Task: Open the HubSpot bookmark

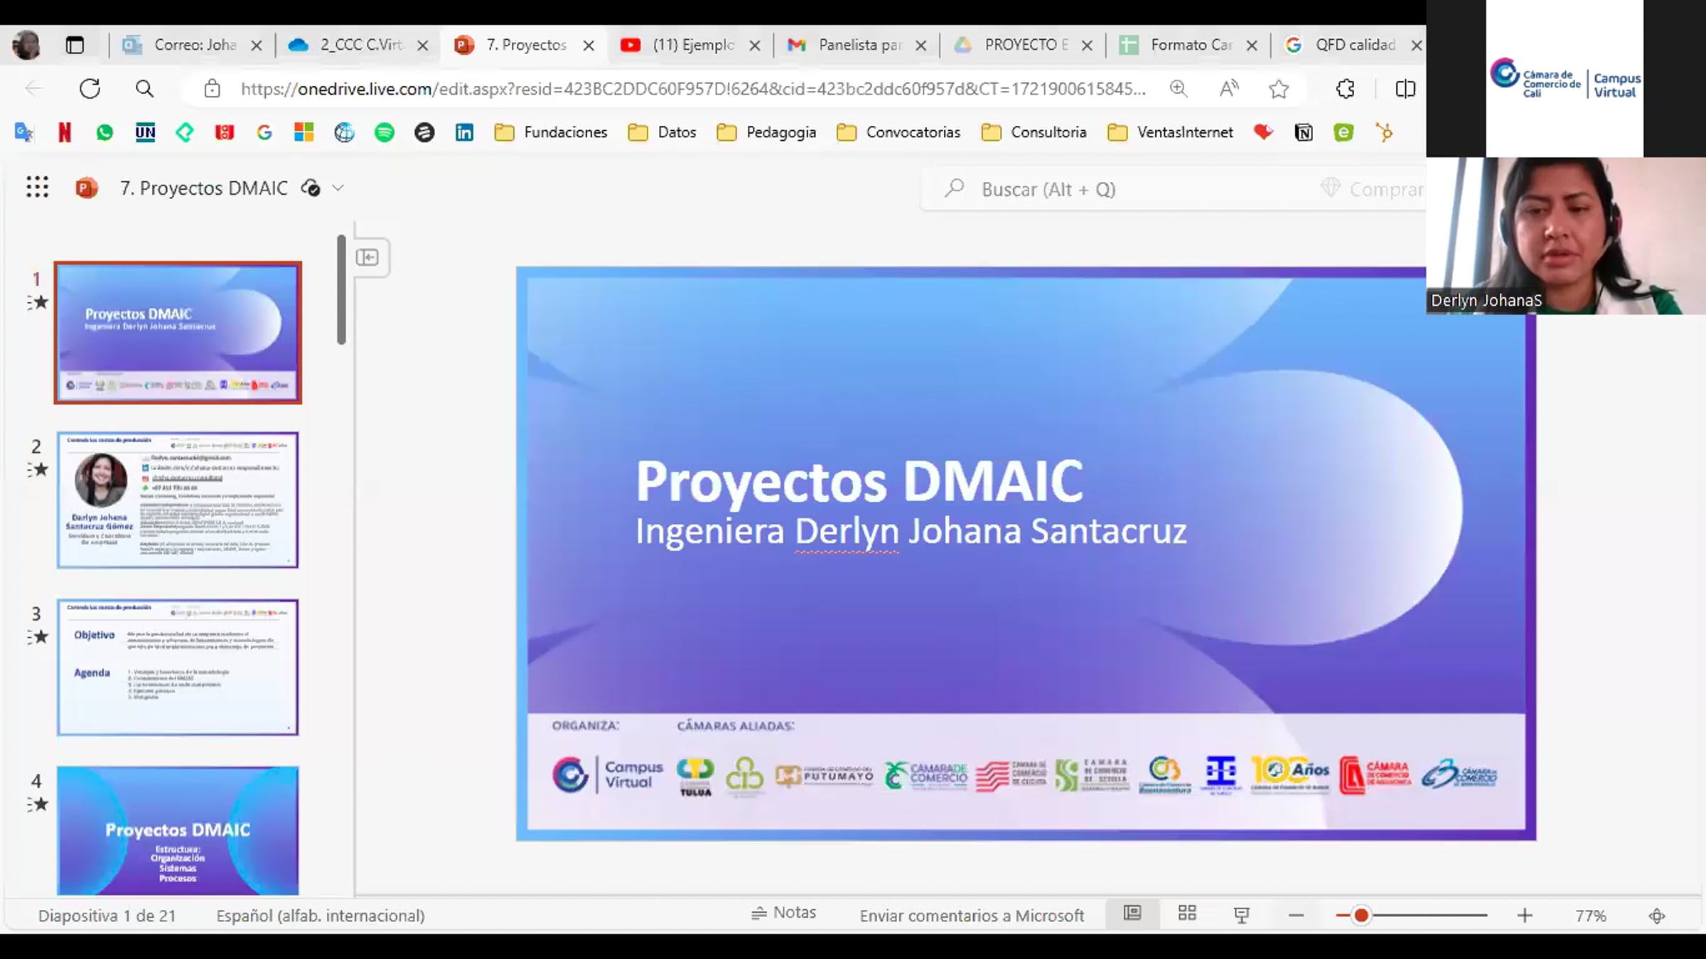Action: pyautogui.click(x=1384, y=132)
